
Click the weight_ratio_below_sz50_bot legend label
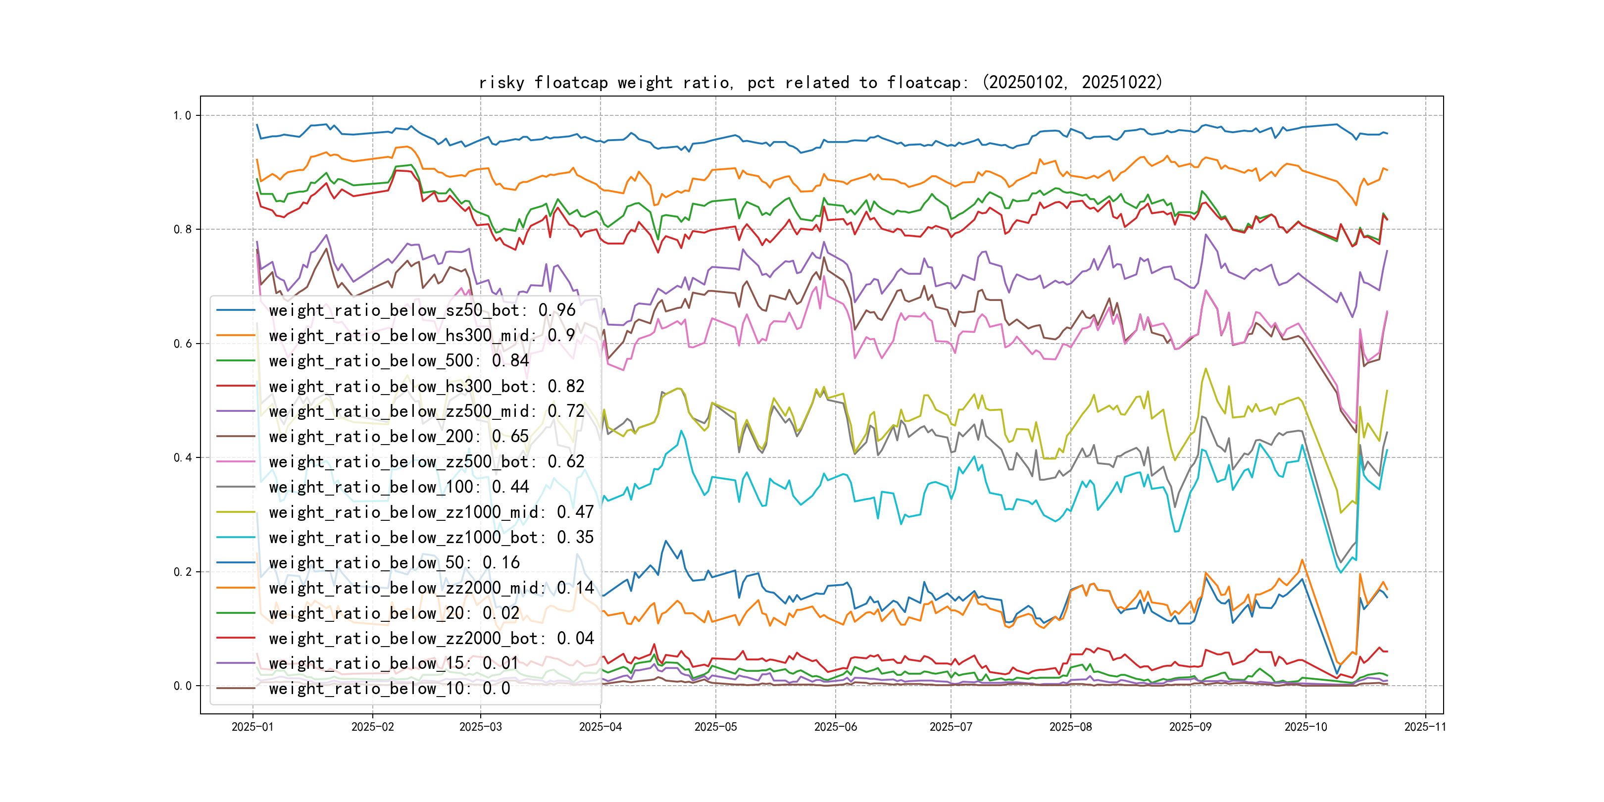click(422, 310)
